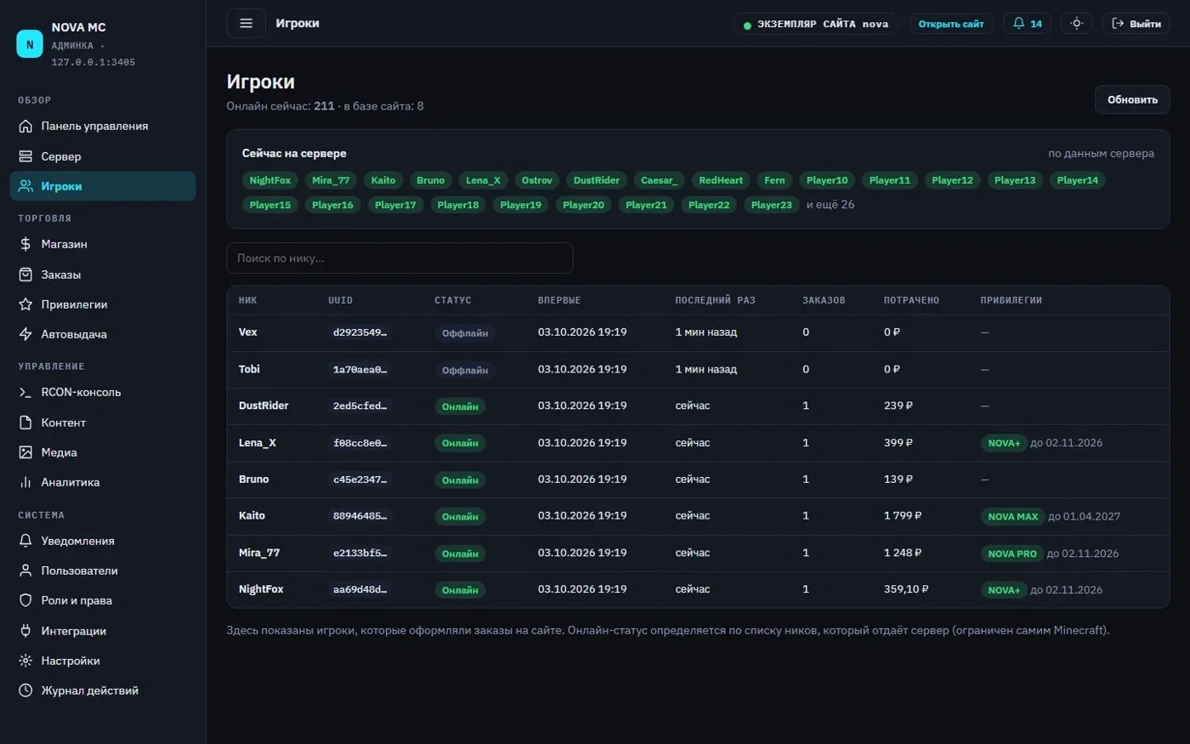Screen dimensions: 1190x744
Task: Select the Игроки sidebar item
Action: pos(103,186)
